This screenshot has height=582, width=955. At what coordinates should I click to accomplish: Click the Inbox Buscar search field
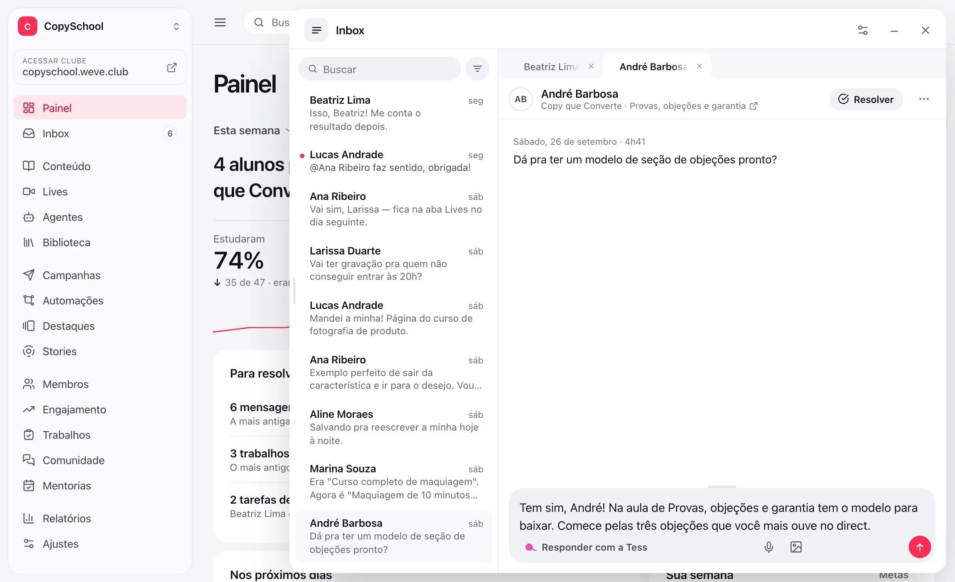tap(380, 69)
